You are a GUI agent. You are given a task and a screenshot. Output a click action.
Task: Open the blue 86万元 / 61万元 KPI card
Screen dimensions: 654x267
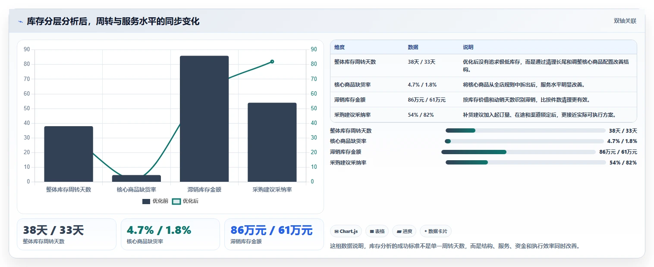click(x=274, y=234)
